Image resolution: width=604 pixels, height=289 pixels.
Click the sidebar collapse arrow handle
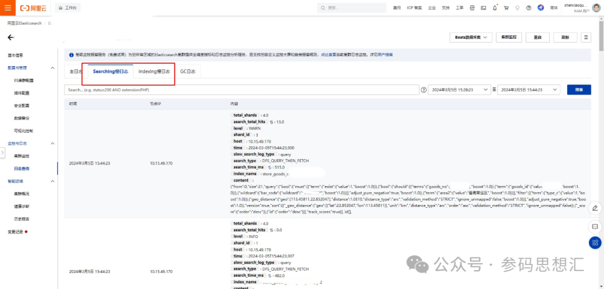(x=2, y=153)
